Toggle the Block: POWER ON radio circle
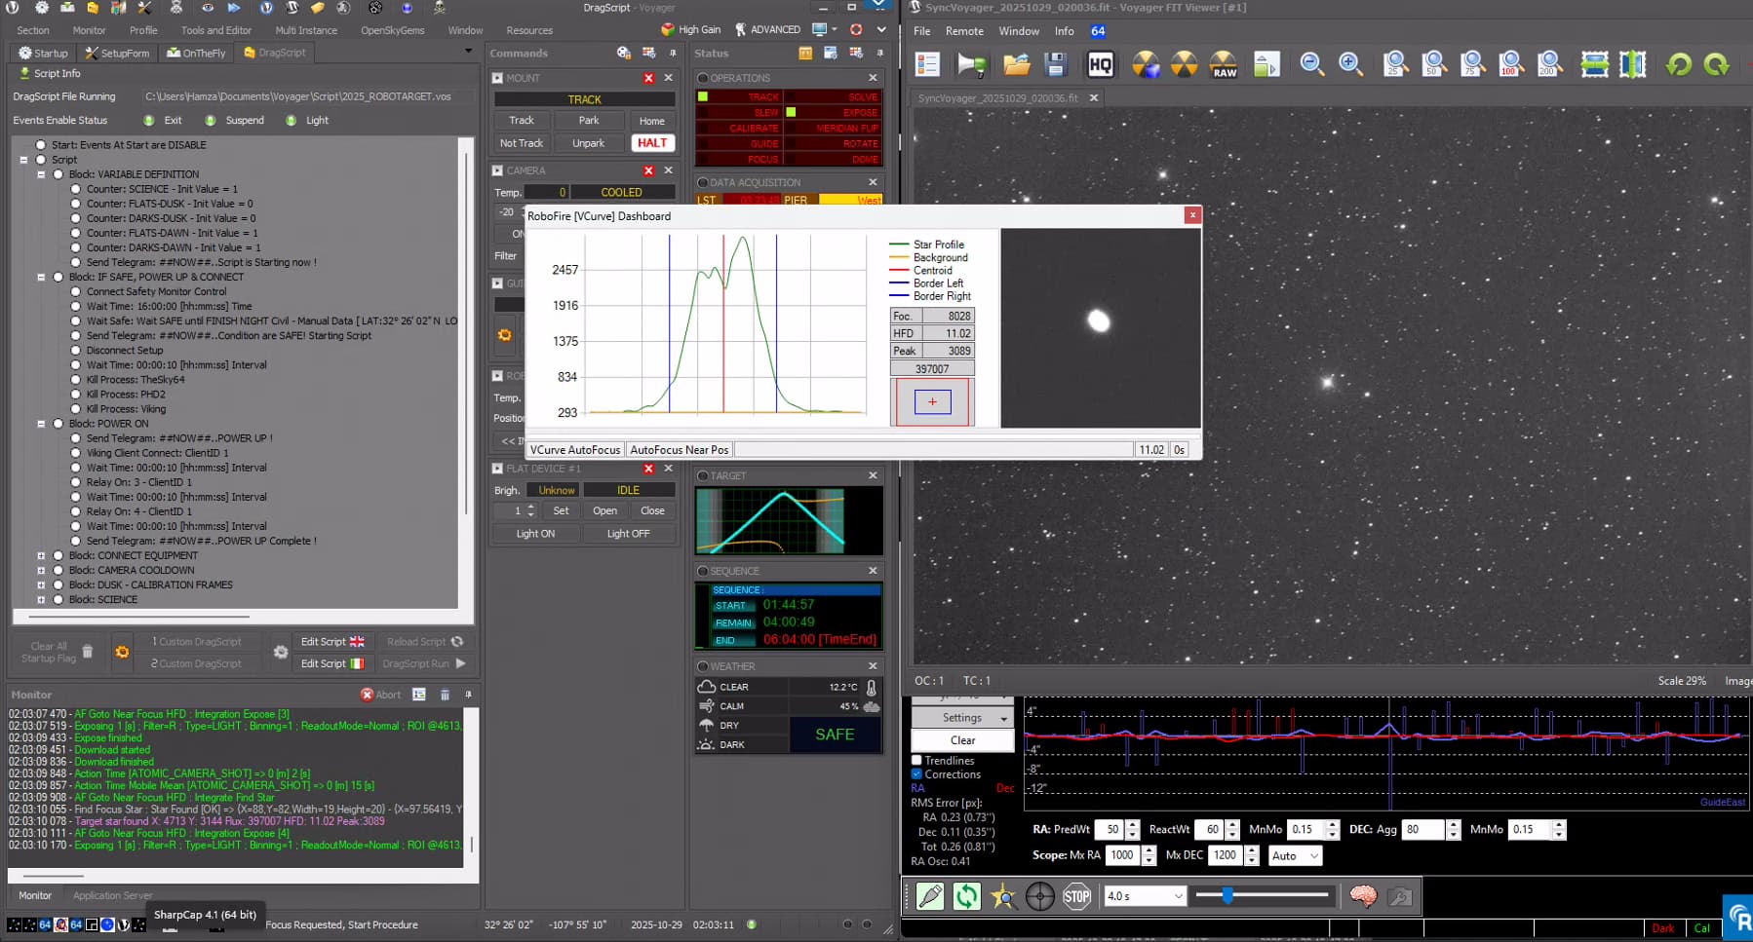The height and width of the screenshot is (942, 1753). click(58, 424)
